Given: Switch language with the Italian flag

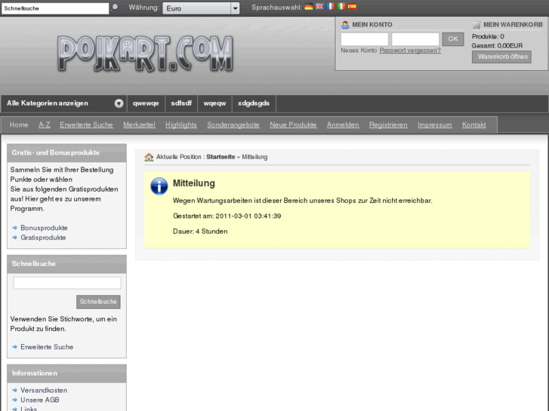Looking at the screenshot, I should [341, 6].
